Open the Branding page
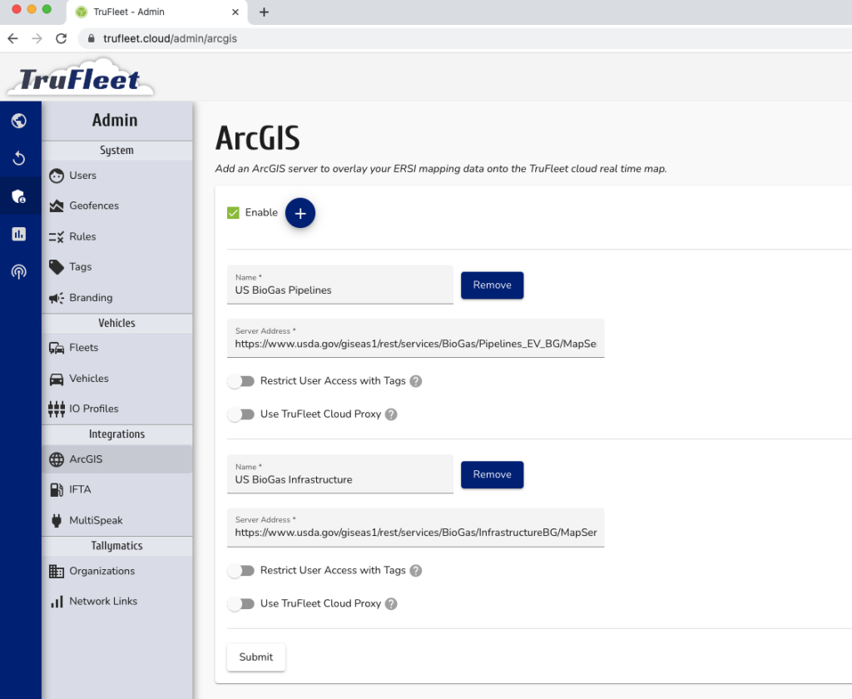This screenshot has height=699, width=852. pos(116,298)
